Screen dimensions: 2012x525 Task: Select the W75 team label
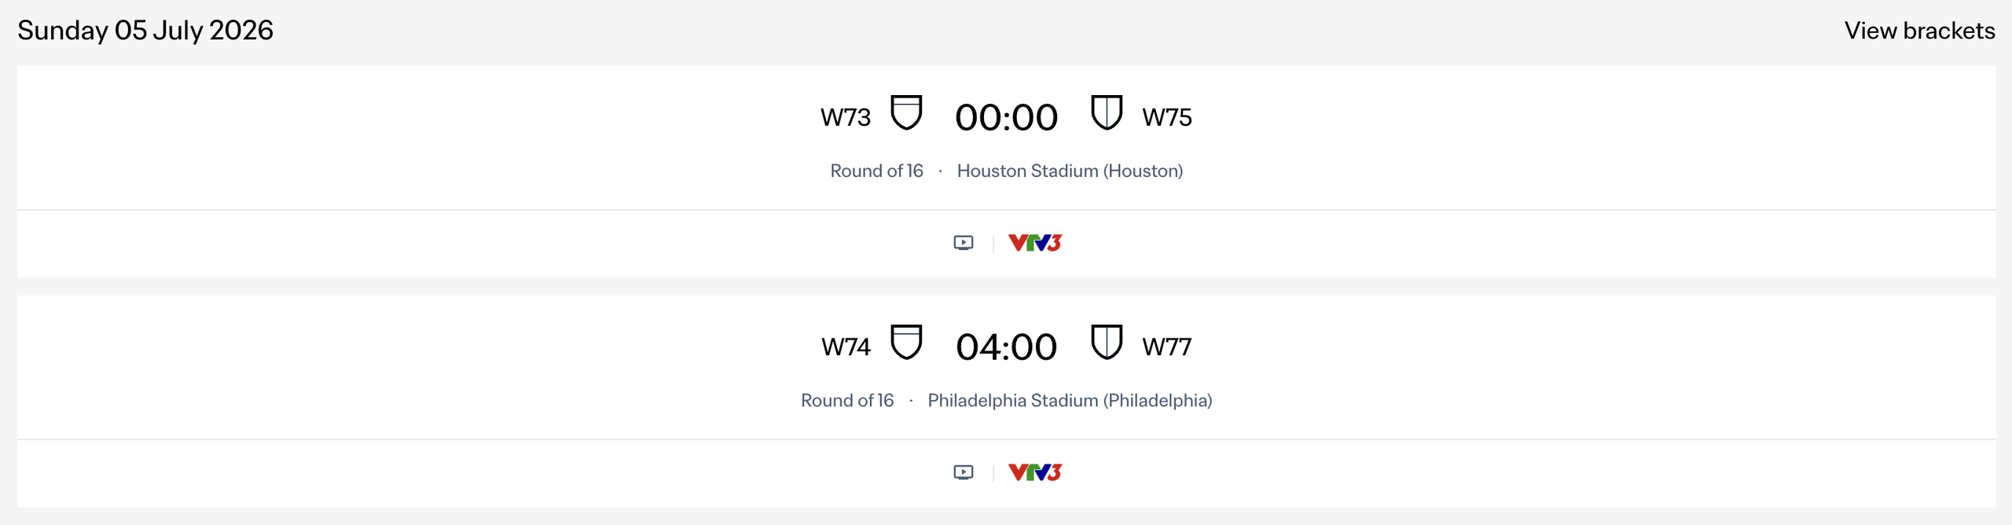tap(1166, 118)
